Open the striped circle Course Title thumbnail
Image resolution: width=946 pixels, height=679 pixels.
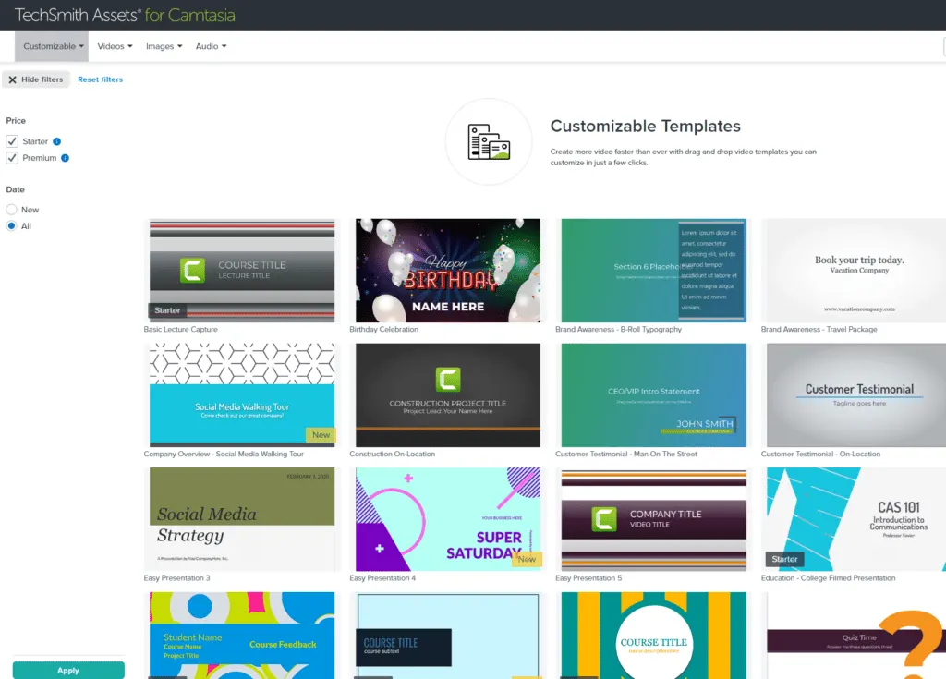click(653, 636)
